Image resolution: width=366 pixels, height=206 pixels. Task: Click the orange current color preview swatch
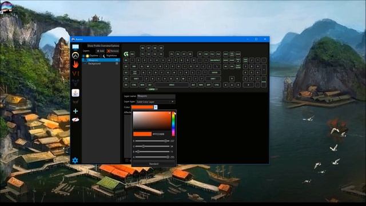(142, 134)
